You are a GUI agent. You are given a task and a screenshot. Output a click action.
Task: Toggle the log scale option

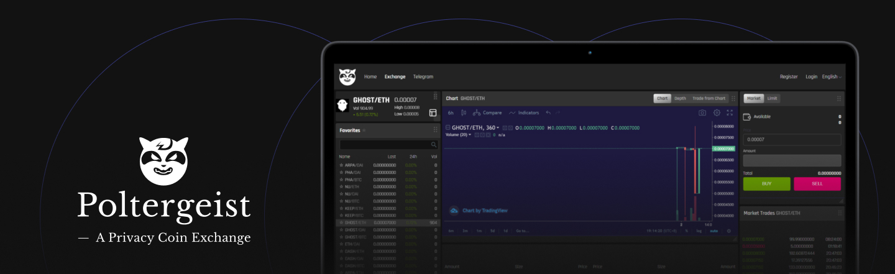(699, 231)
